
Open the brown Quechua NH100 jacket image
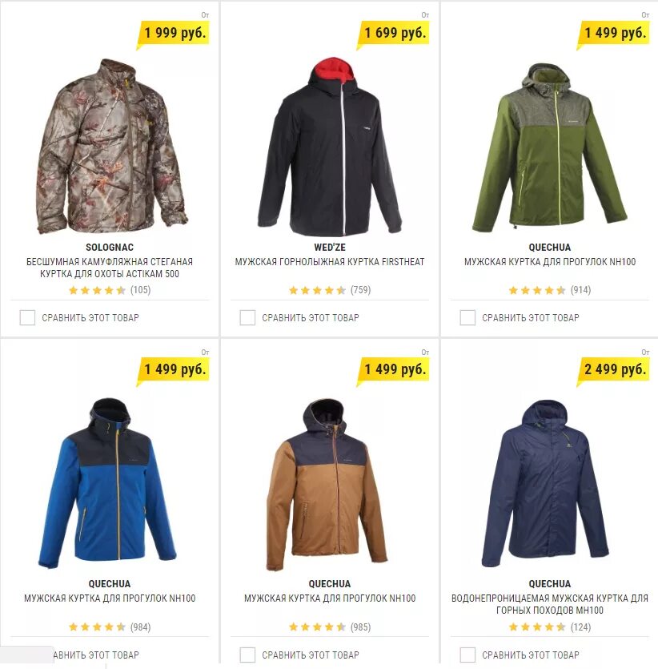tap(327, 485)
